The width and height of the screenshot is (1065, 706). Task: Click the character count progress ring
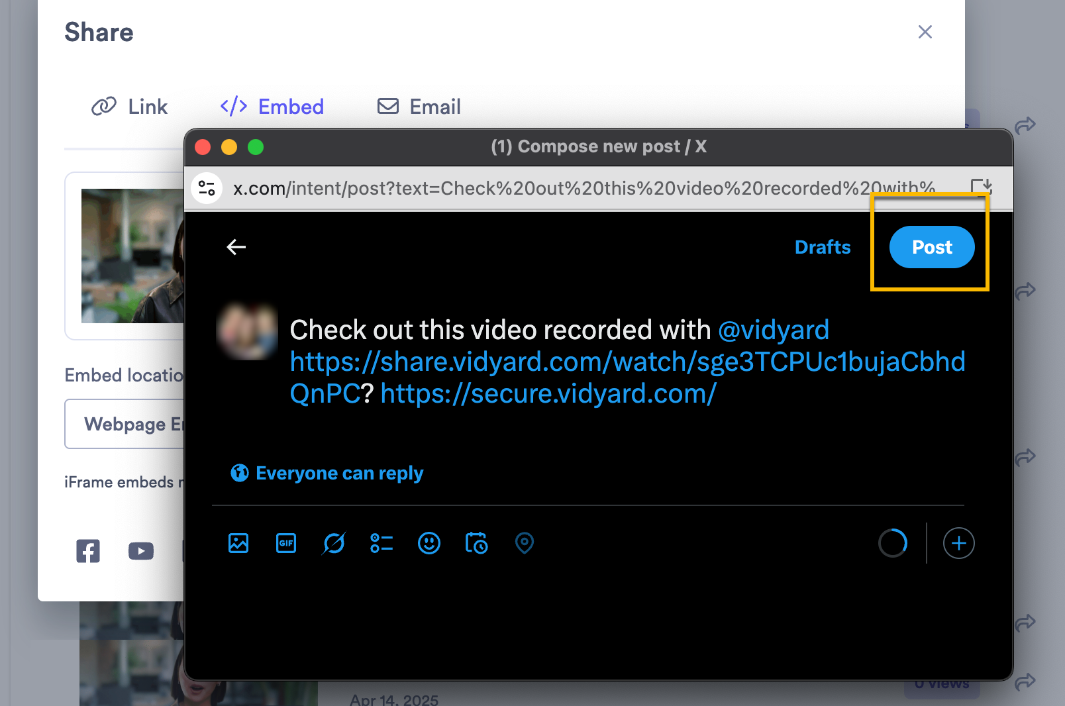[893, 543]
